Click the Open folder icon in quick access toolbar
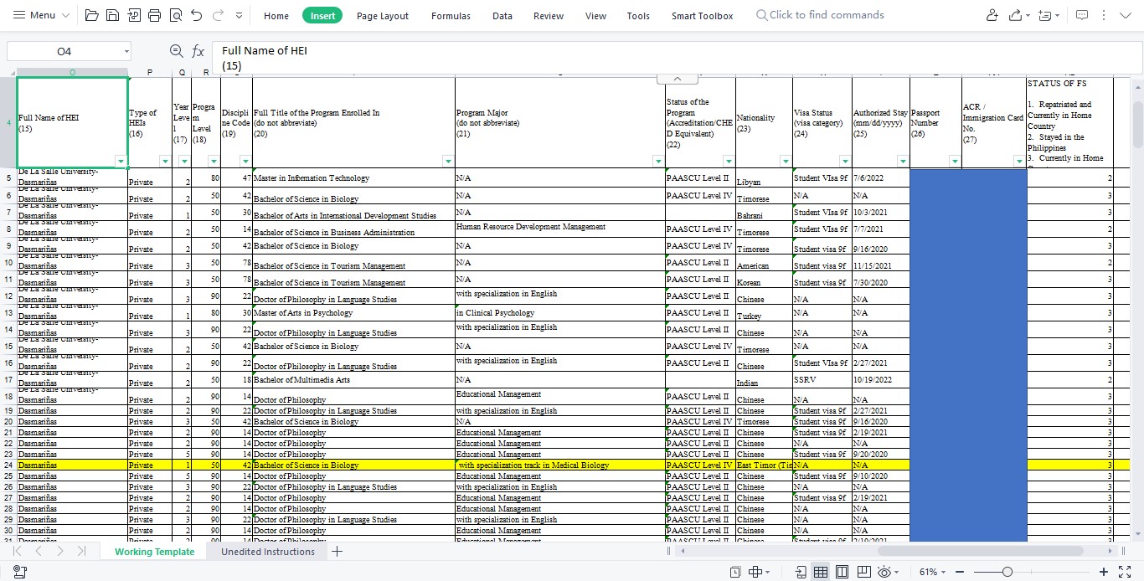Image resolution: width=1144 pixels, height=581 pixels. pyautogui.click(x=92, y=16)
